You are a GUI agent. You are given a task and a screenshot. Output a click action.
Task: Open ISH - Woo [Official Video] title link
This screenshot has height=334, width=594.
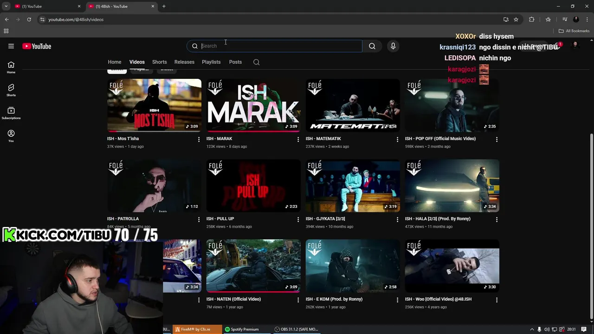tap(438, 299)
